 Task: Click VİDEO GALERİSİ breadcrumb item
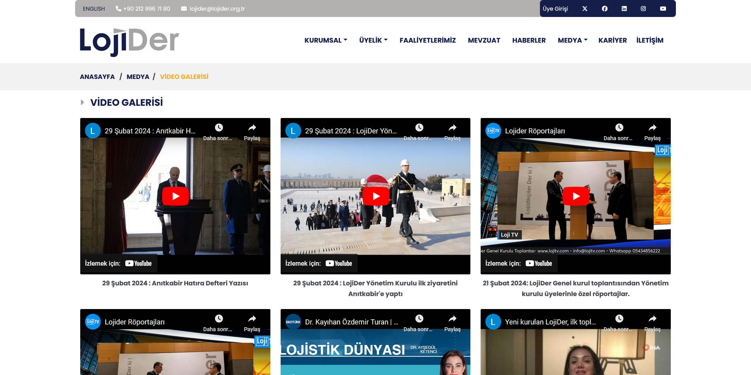[184, 77]
